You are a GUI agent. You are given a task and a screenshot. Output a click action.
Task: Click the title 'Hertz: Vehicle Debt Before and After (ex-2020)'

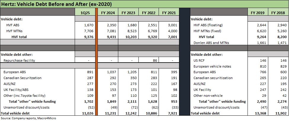[56, 4]
